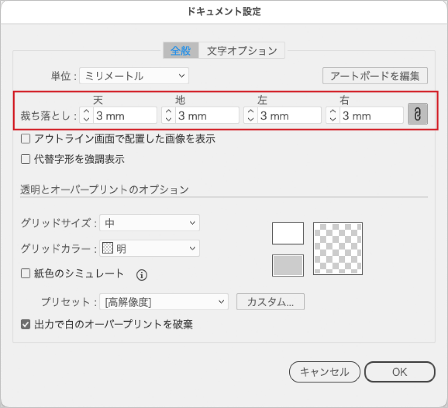Select the 全般 tab
448x408 pixels.
(181, 50)
